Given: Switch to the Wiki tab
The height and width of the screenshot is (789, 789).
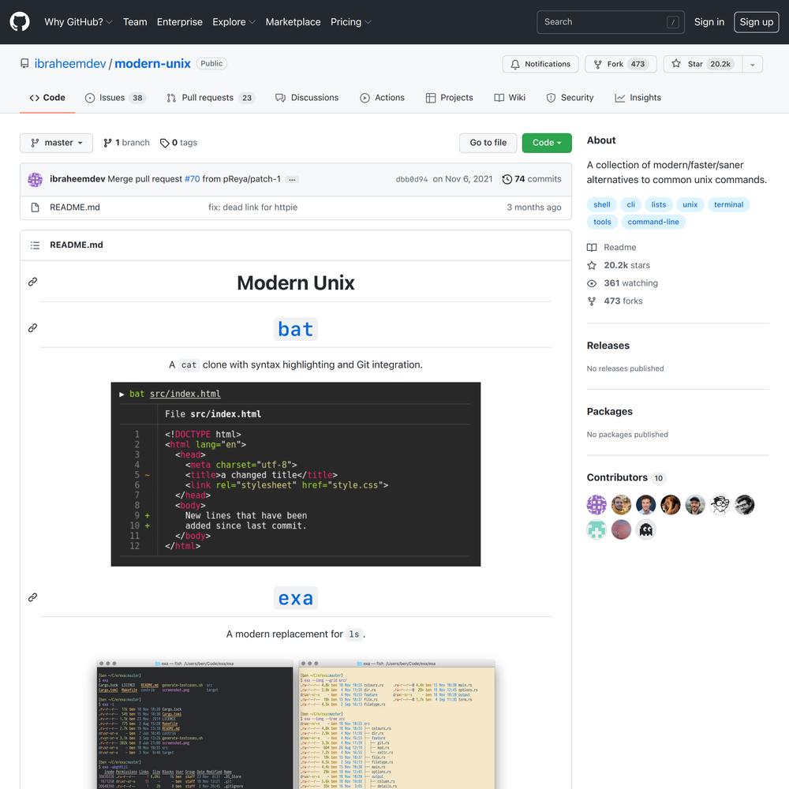Looking at the screenshot, I should tap(510, 98).
